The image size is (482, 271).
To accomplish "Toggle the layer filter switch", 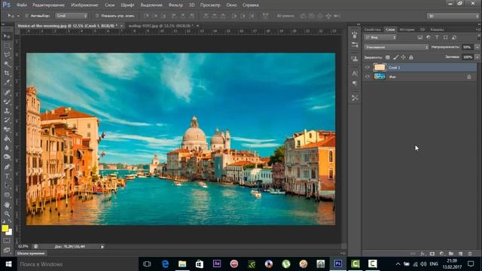I will click(479, 37).
